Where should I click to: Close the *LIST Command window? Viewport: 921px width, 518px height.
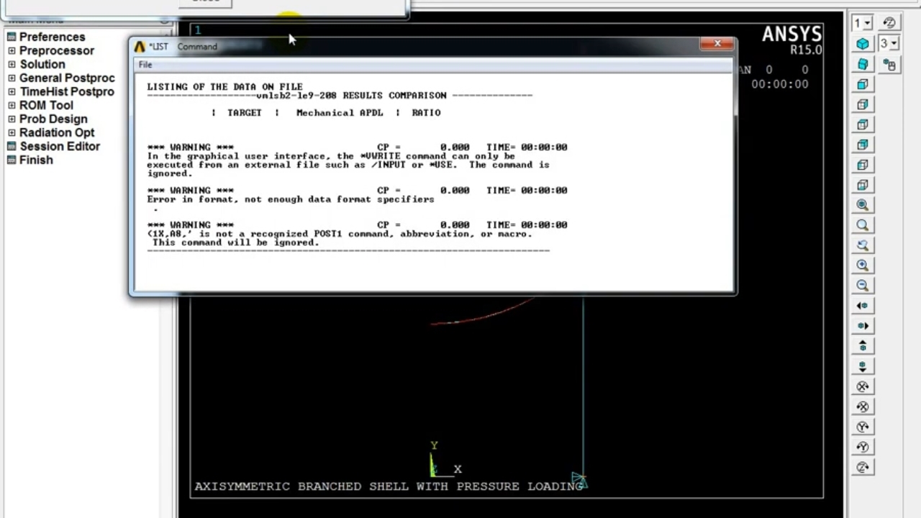[x=717, y=45]
